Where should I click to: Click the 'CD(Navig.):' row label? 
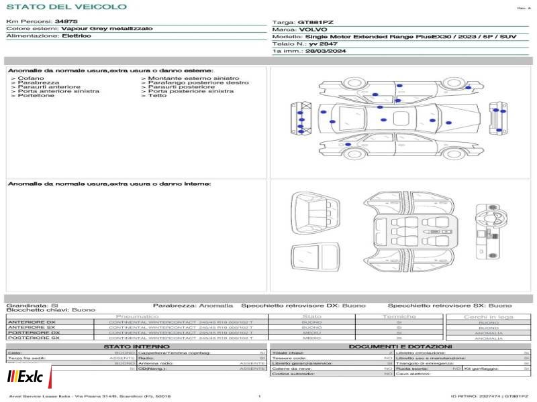[x=152, y=368]
